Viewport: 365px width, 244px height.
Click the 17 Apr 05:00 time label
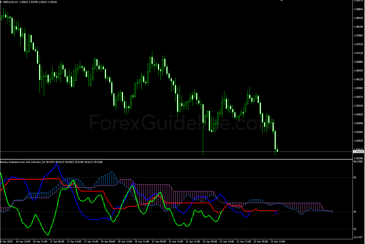[x=57, y=242]
